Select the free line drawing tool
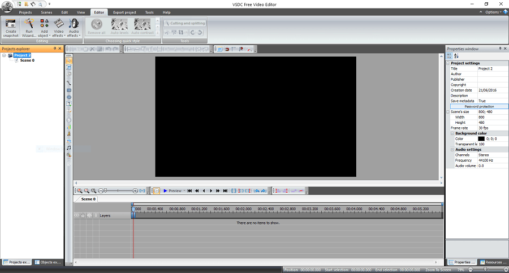509x273 pixels. [69, 83]
